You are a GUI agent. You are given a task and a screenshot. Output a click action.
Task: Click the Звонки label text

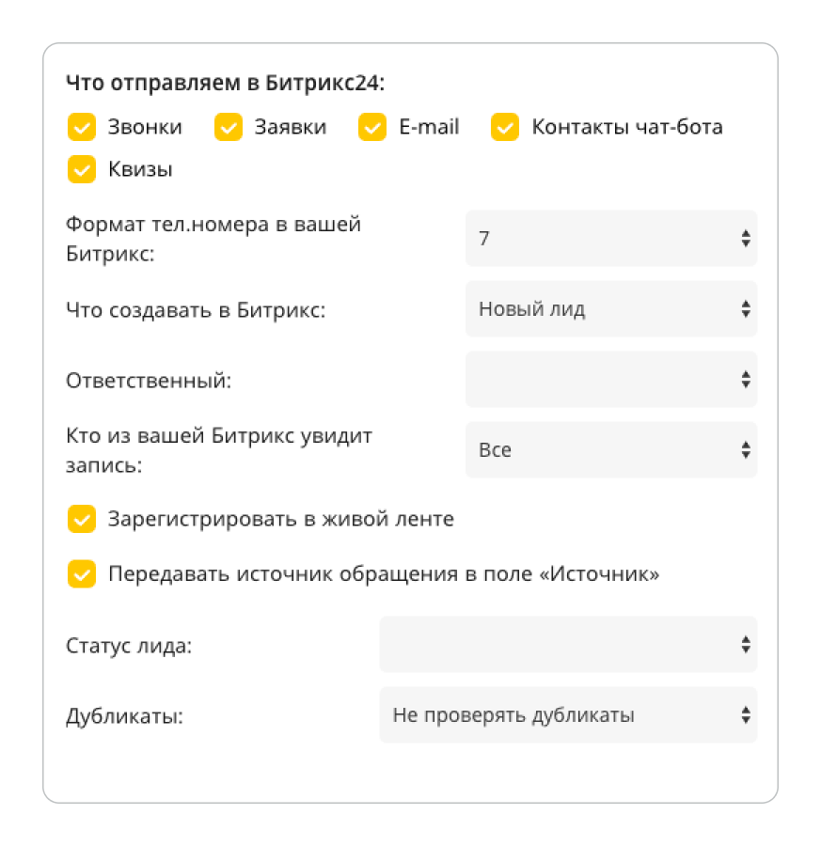point(145,127)
